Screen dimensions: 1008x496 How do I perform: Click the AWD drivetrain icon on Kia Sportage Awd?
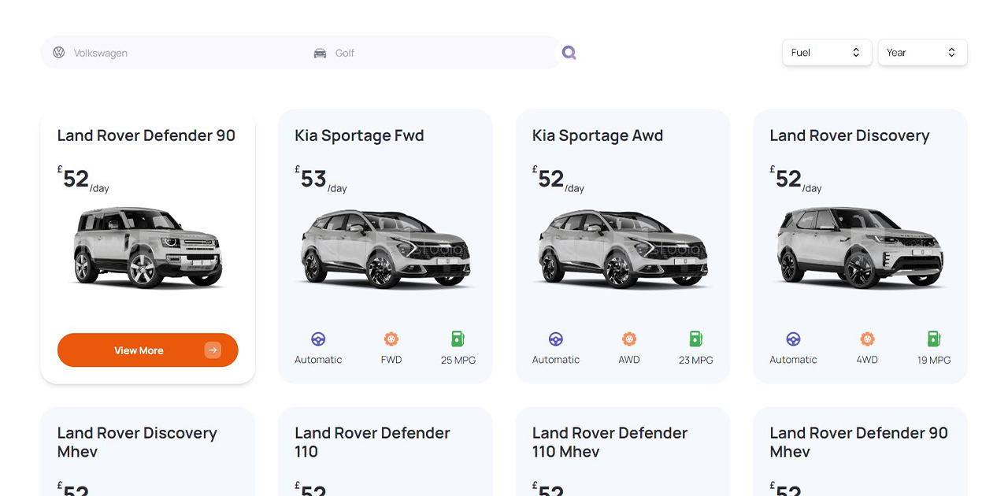pyautogui.click(x=629, y=339)
